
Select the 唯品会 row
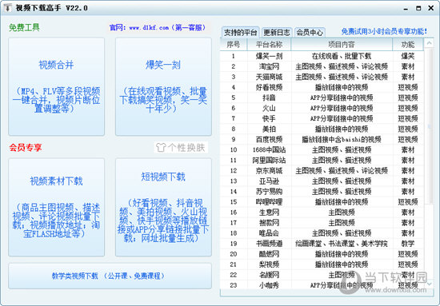coord(322,233)
